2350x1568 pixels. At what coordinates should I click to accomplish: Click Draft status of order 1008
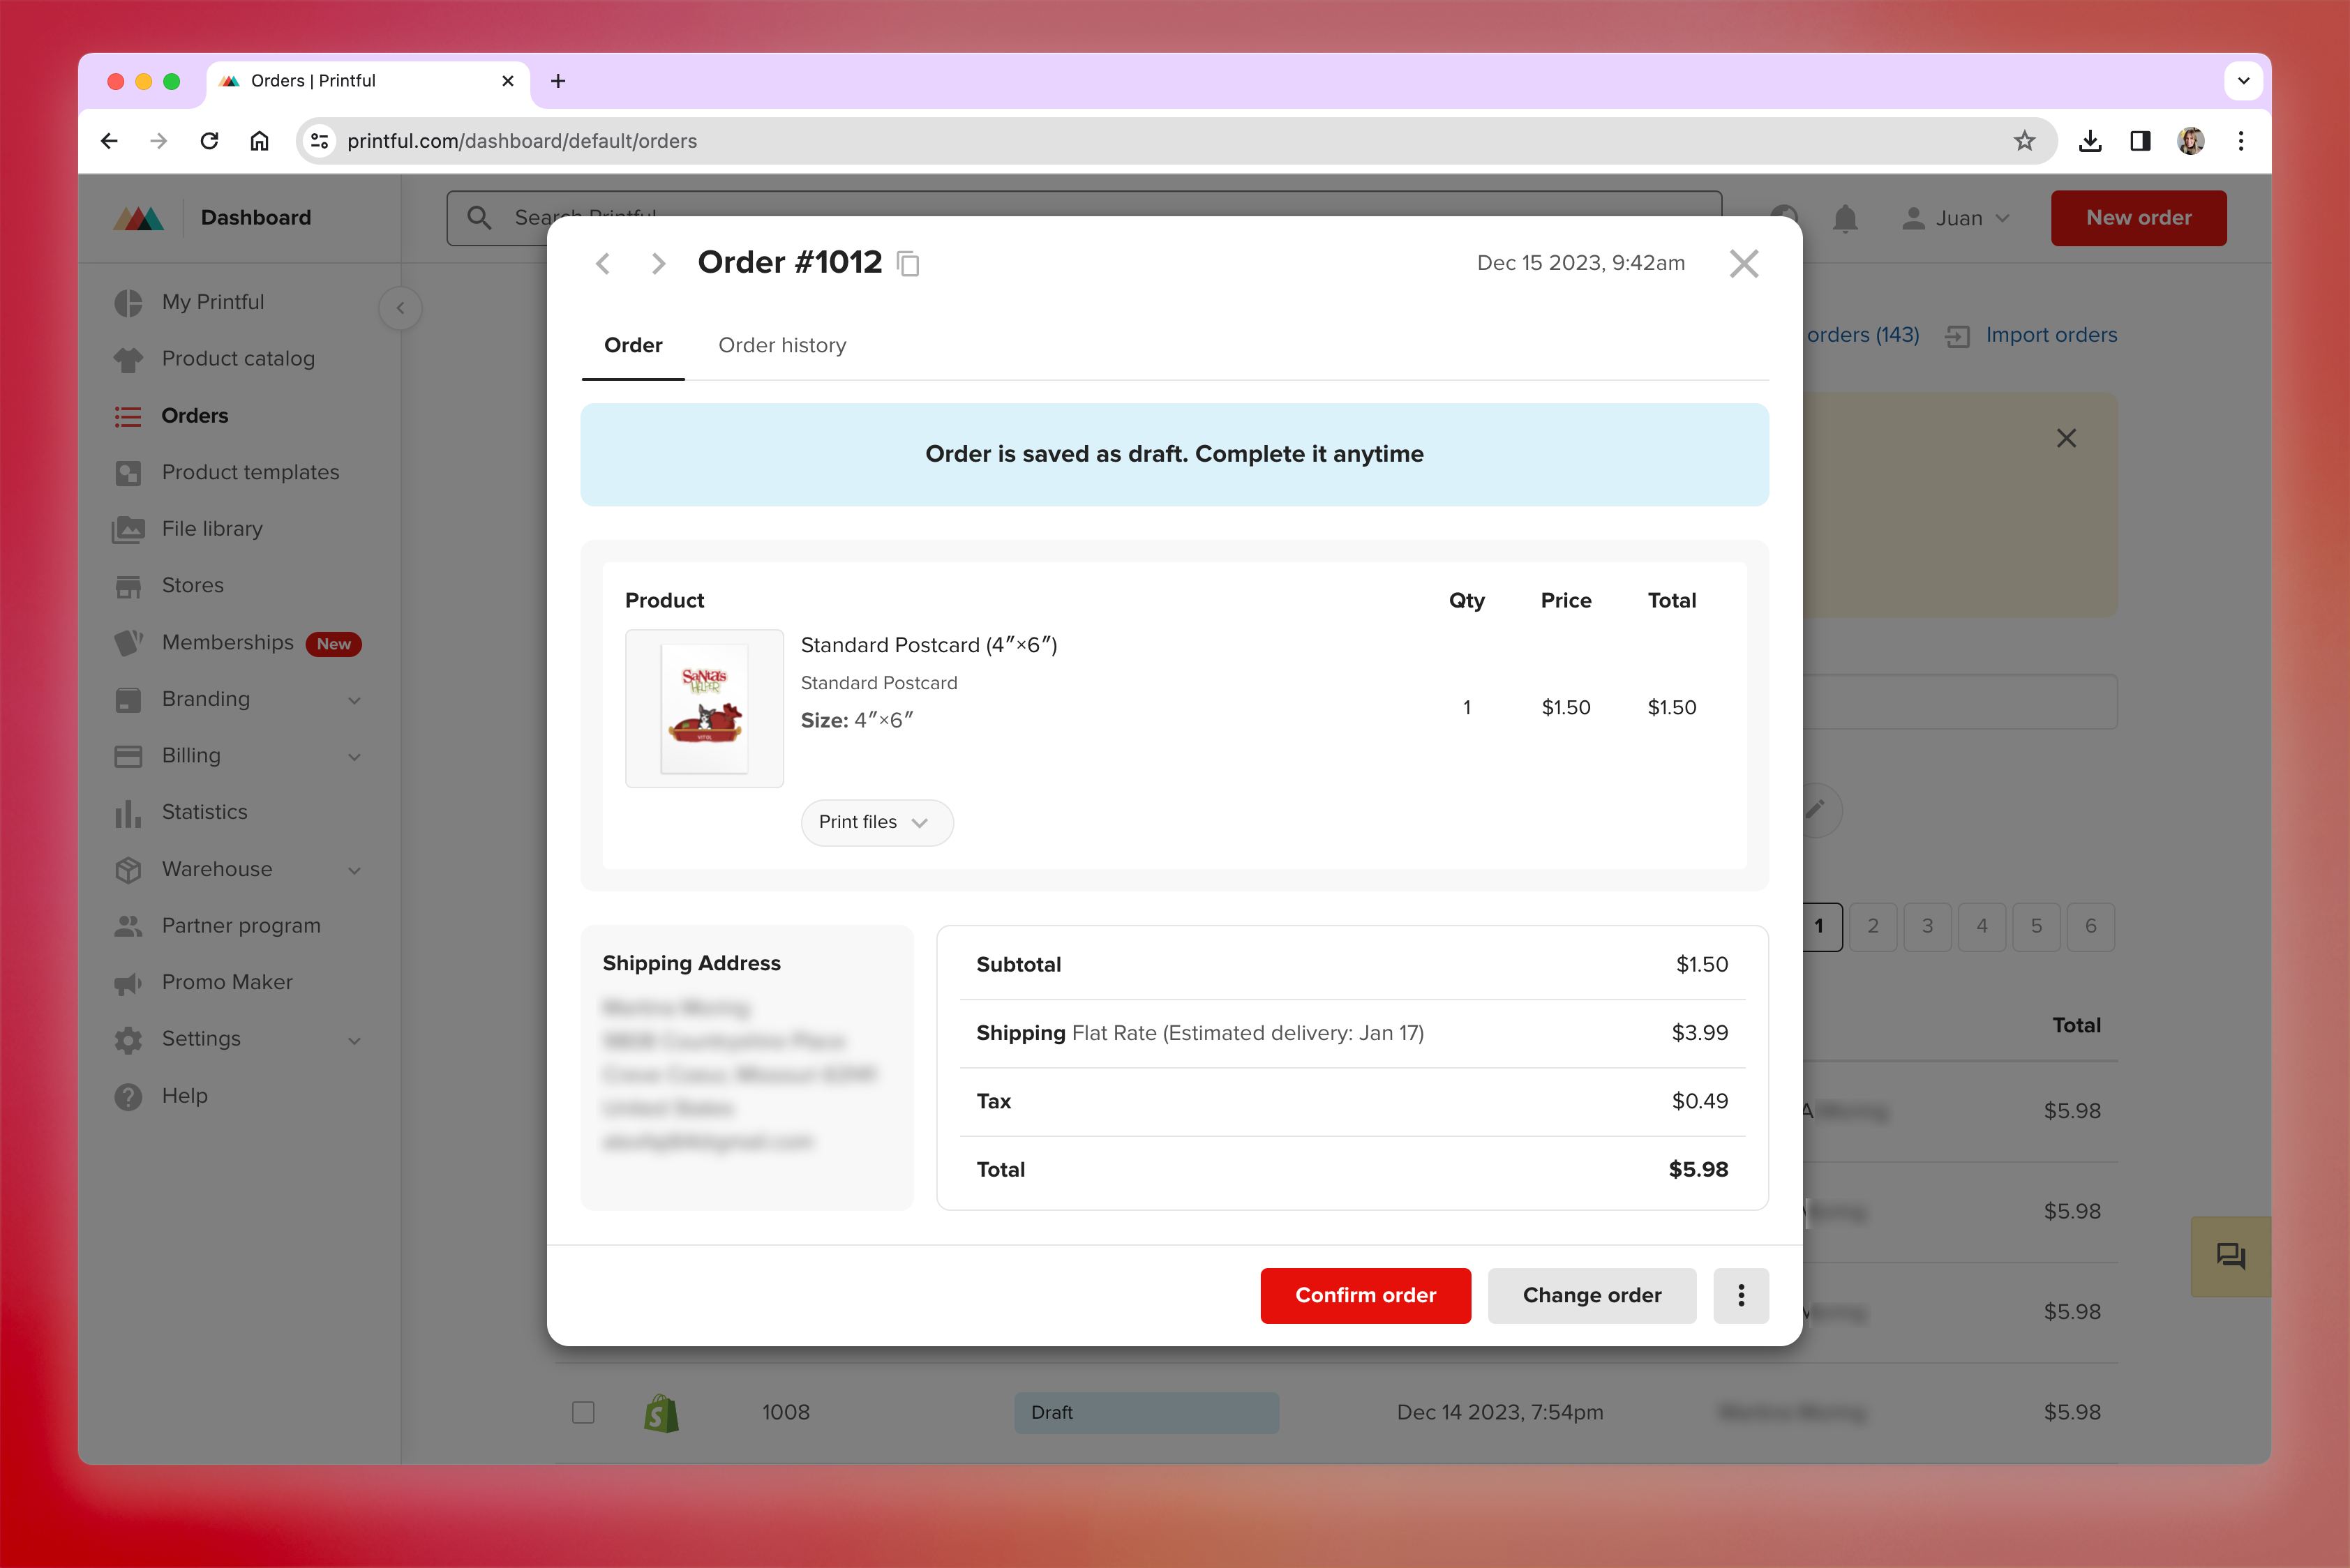pos(1146,1412)
